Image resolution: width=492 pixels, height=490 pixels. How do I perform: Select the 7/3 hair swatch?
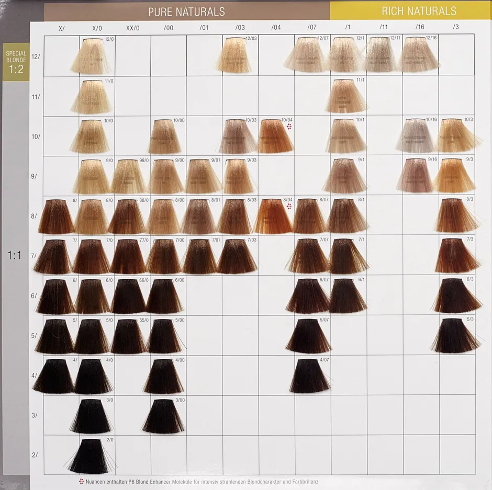click(457, 255)
